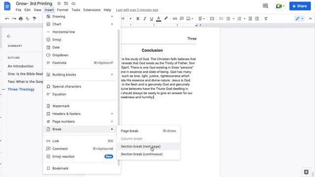Expand the Chart submenu
The image size is (315, 177).
(80, 24)
